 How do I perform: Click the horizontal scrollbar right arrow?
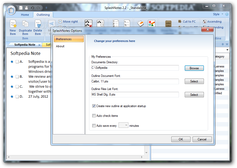[x=142, y=157]
